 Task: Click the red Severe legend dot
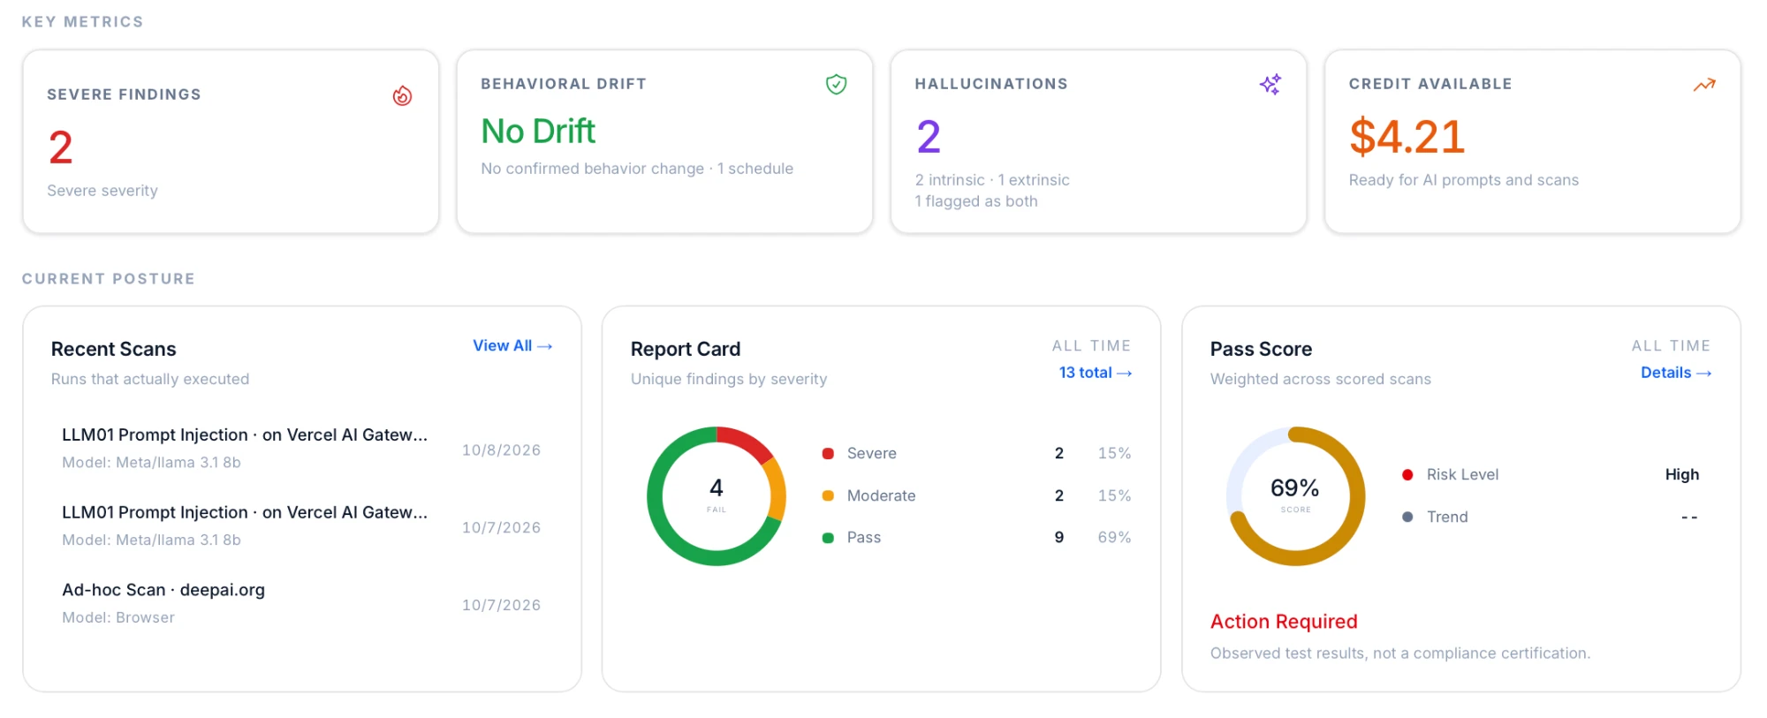click(828, 453)
